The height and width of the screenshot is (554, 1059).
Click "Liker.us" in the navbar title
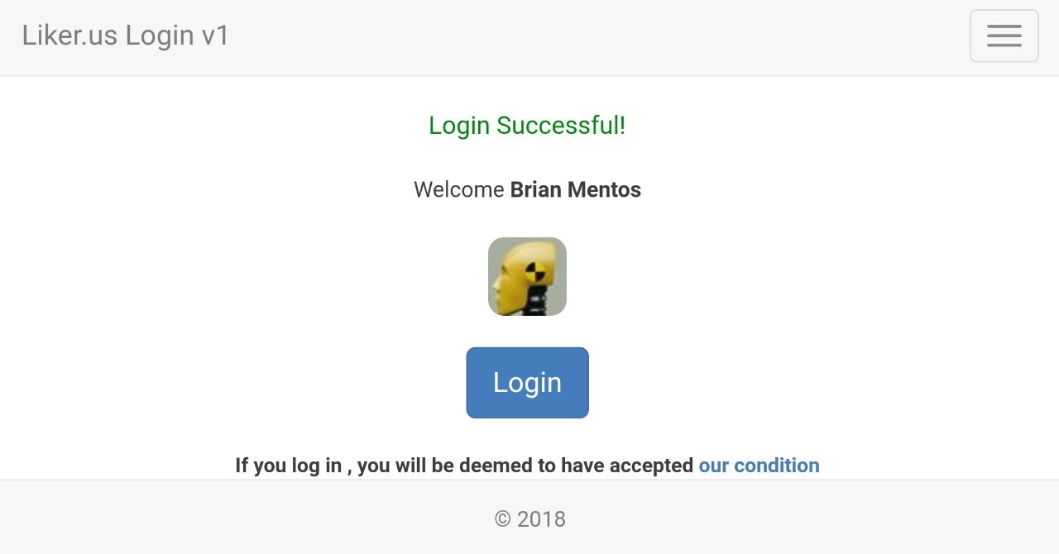[69, 36]
